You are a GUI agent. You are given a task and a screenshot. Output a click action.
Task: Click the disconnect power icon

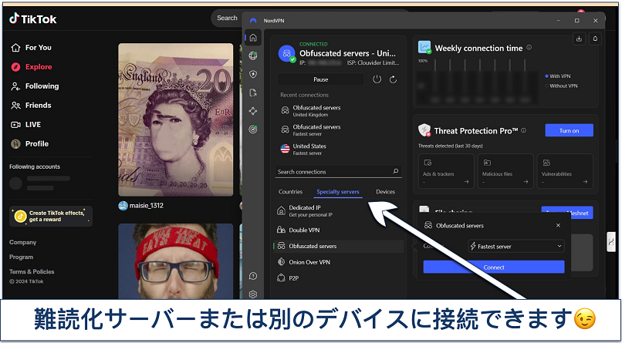point(377,79)
